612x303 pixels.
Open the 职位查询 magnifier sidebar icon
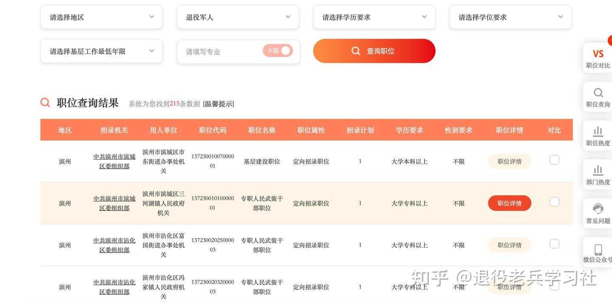pyautogui.click(x=598, y=97)
